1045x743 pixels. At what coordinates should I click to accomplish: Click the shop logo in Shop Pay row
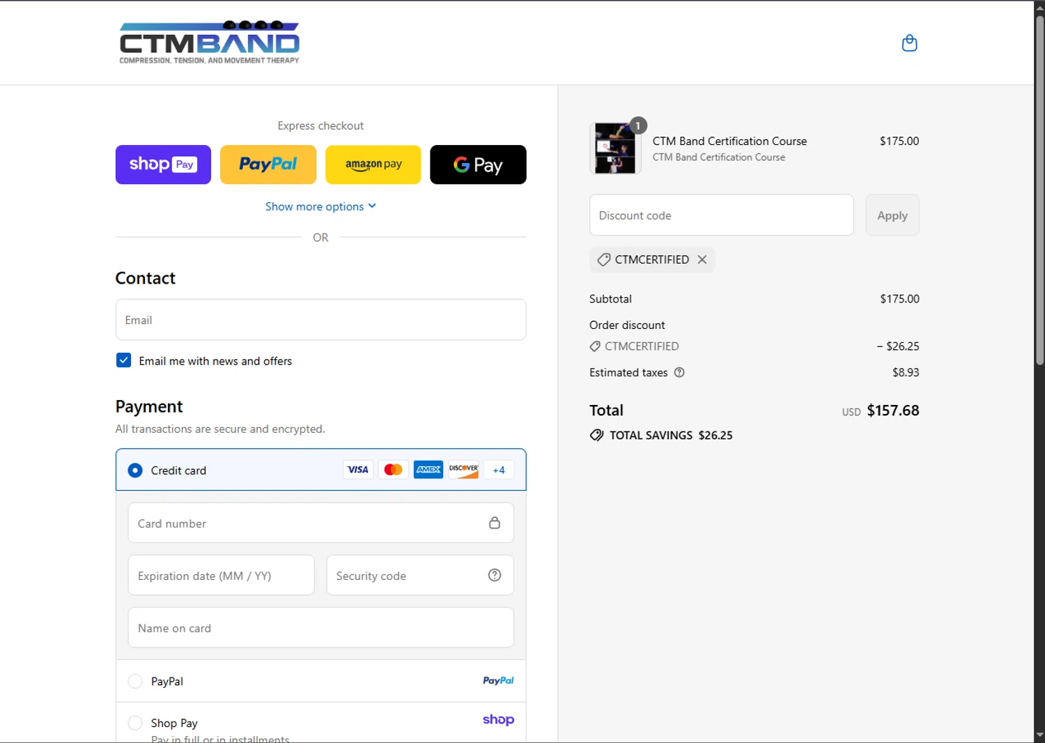coord(498,720)
